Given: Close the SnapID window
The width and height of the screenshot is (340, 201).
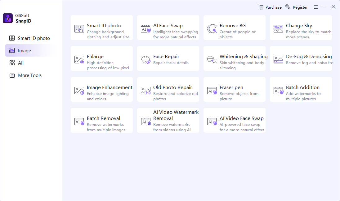Looking at the screenshot, I should pos(333,7).
